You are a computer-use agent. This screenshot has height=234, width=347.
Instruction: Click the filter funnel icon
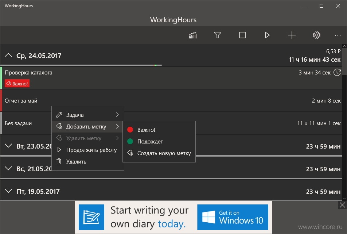218,35
